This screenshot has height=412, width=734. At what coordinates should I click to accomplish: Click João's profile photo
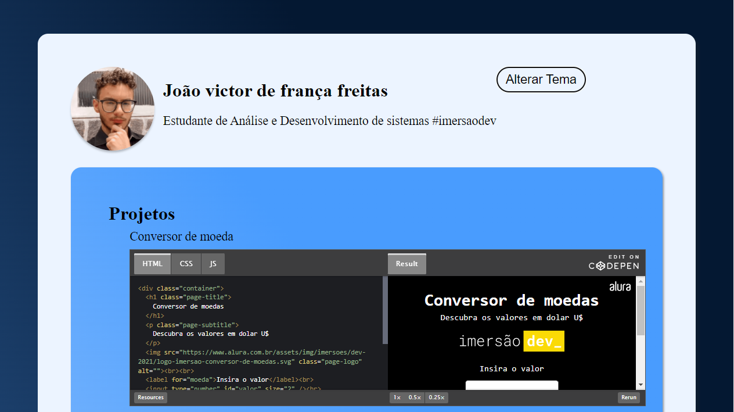pyautogui.click(x=113, y=109)
